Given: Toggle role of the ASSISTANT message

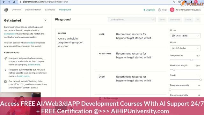Looking at the screenshot, I should pyautogui.click(x=105, y=54).
